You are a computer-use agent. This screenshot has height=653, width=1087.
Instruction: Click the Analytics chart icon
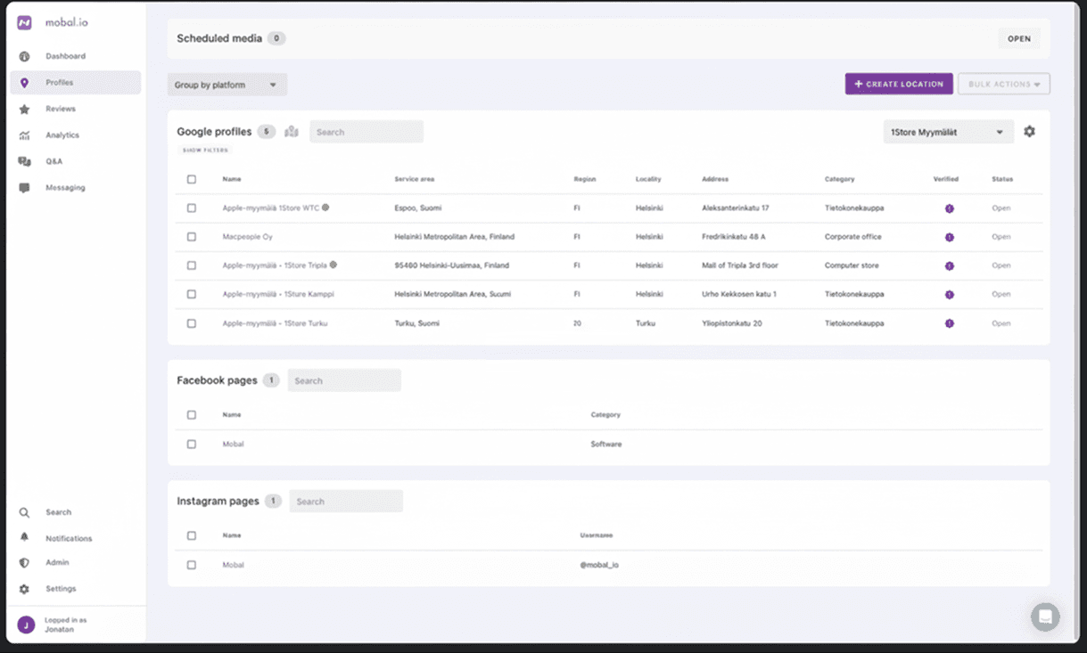(24, 135)
